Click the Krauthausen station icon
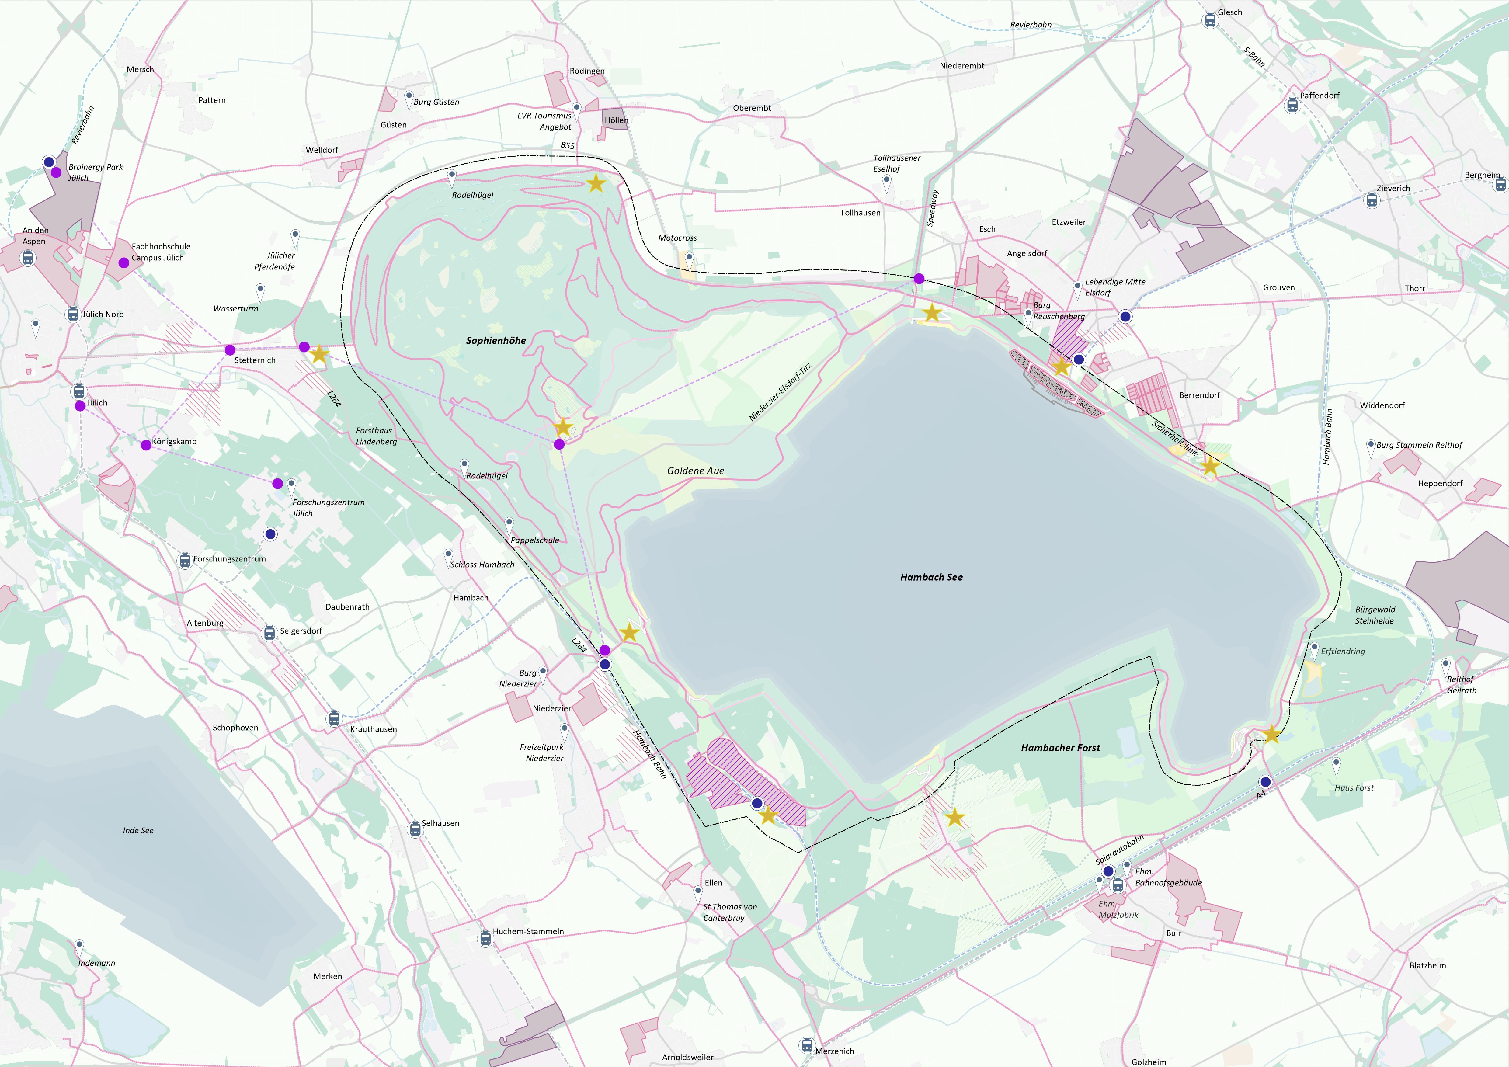 coord(334,719)
